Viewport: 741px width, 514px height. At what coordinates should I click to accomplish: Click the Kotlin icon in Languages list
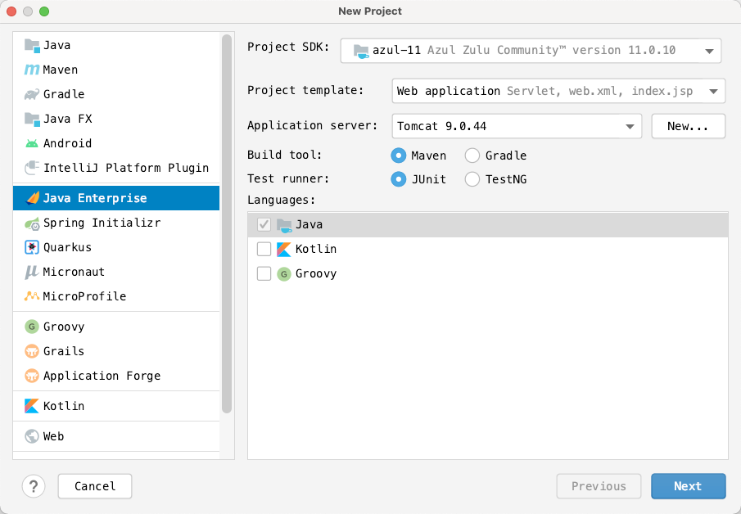pyautogui.click(x=283, y=249)
